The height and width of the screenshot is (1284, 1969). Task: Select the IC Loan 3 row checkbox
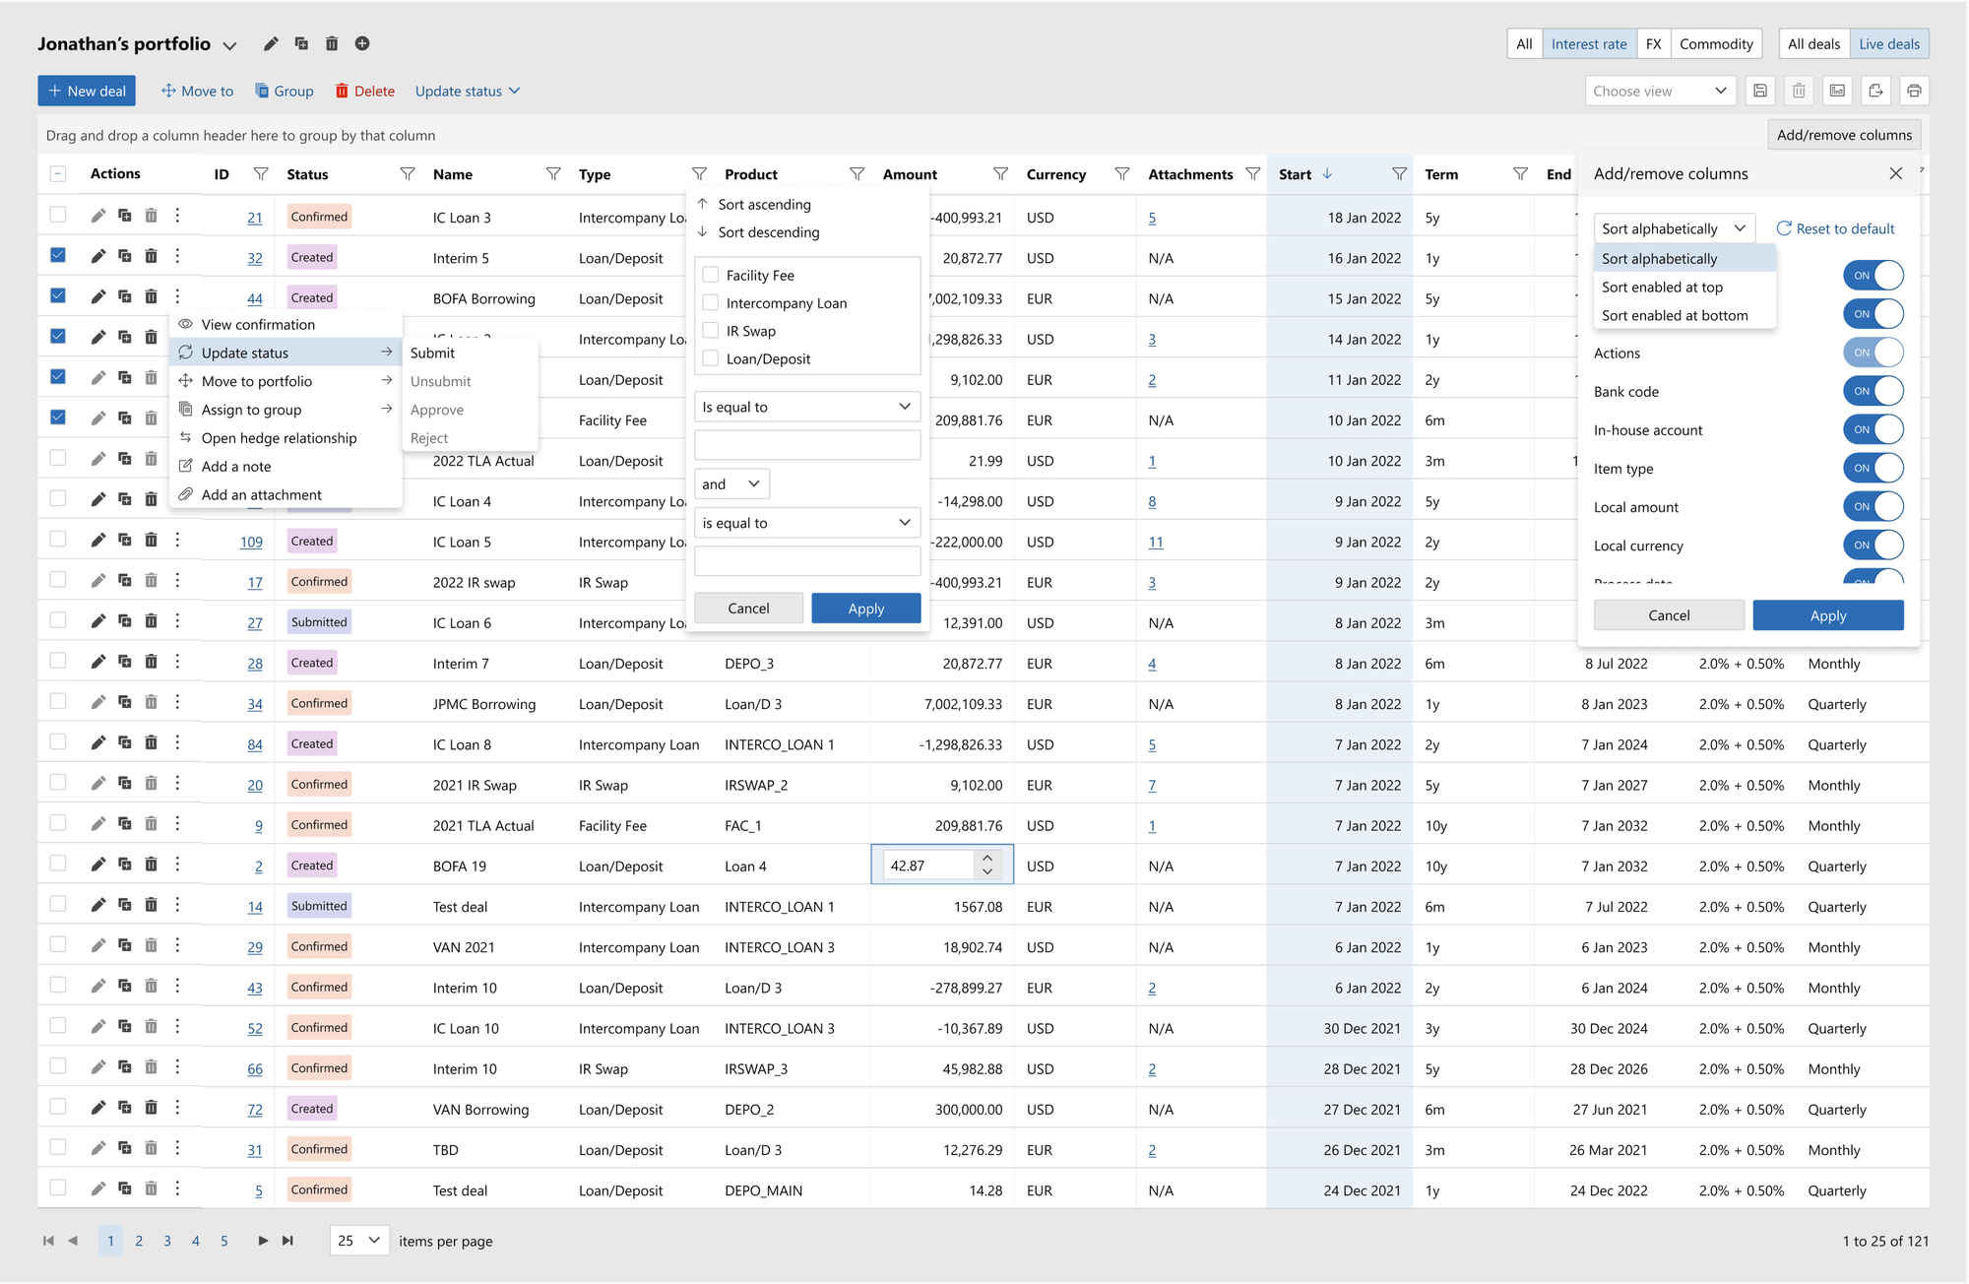click(58, 215)
